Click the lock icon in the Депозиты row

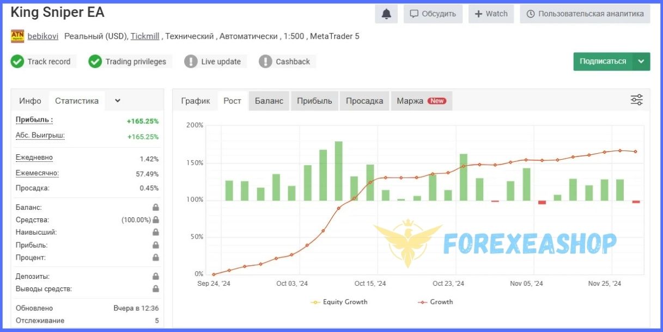coord(156,277)
